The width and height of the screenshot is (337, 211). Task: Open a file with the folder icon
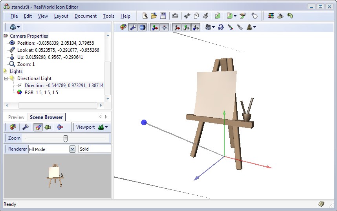coord(154,16)
